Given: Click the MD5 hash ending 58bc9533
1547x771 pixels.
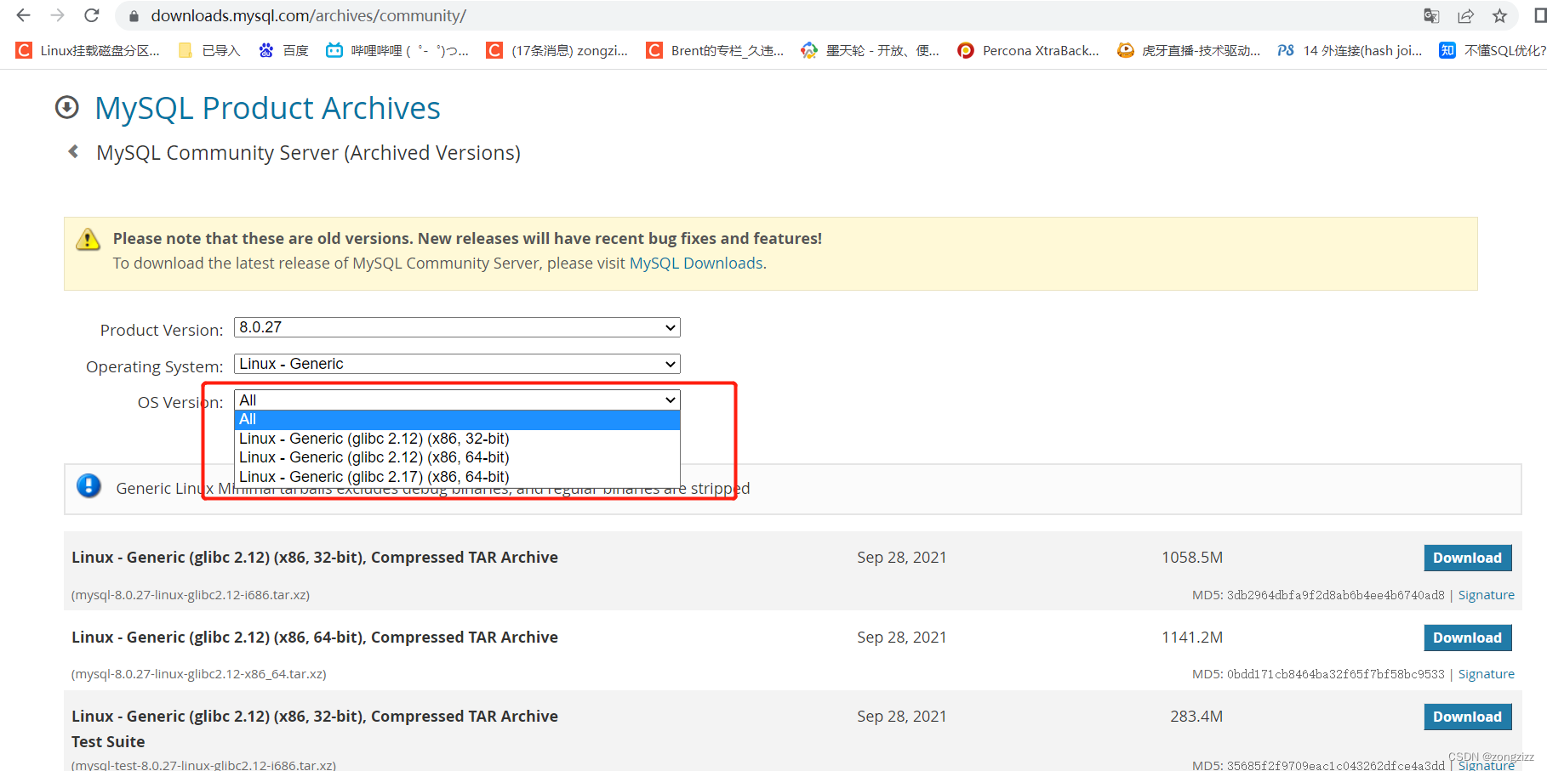Looking at the screenshot, I should pos(1335,674).
